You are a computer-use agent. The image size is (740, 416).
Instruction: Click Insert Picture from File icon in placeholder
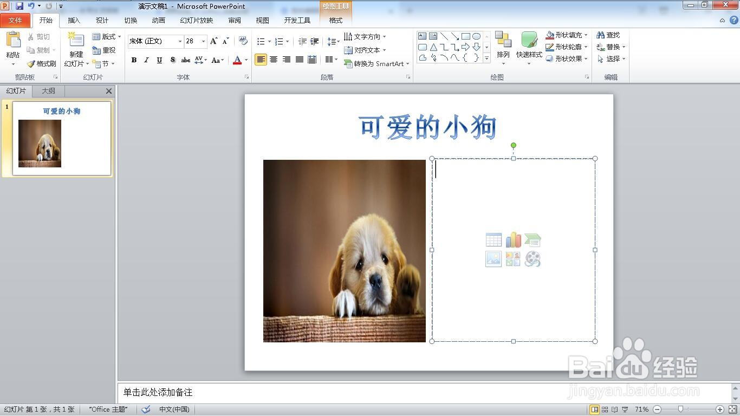point(494,259)
